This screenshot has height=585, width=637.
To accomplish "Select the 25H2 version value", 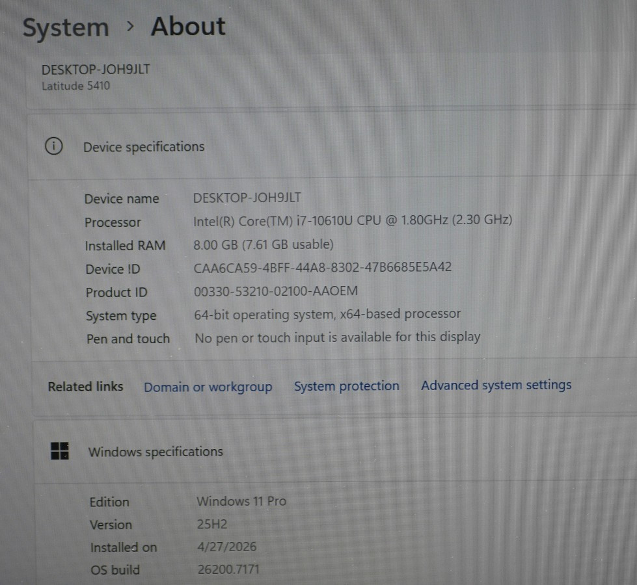I will pyautogui.click(x=212, y=524).
